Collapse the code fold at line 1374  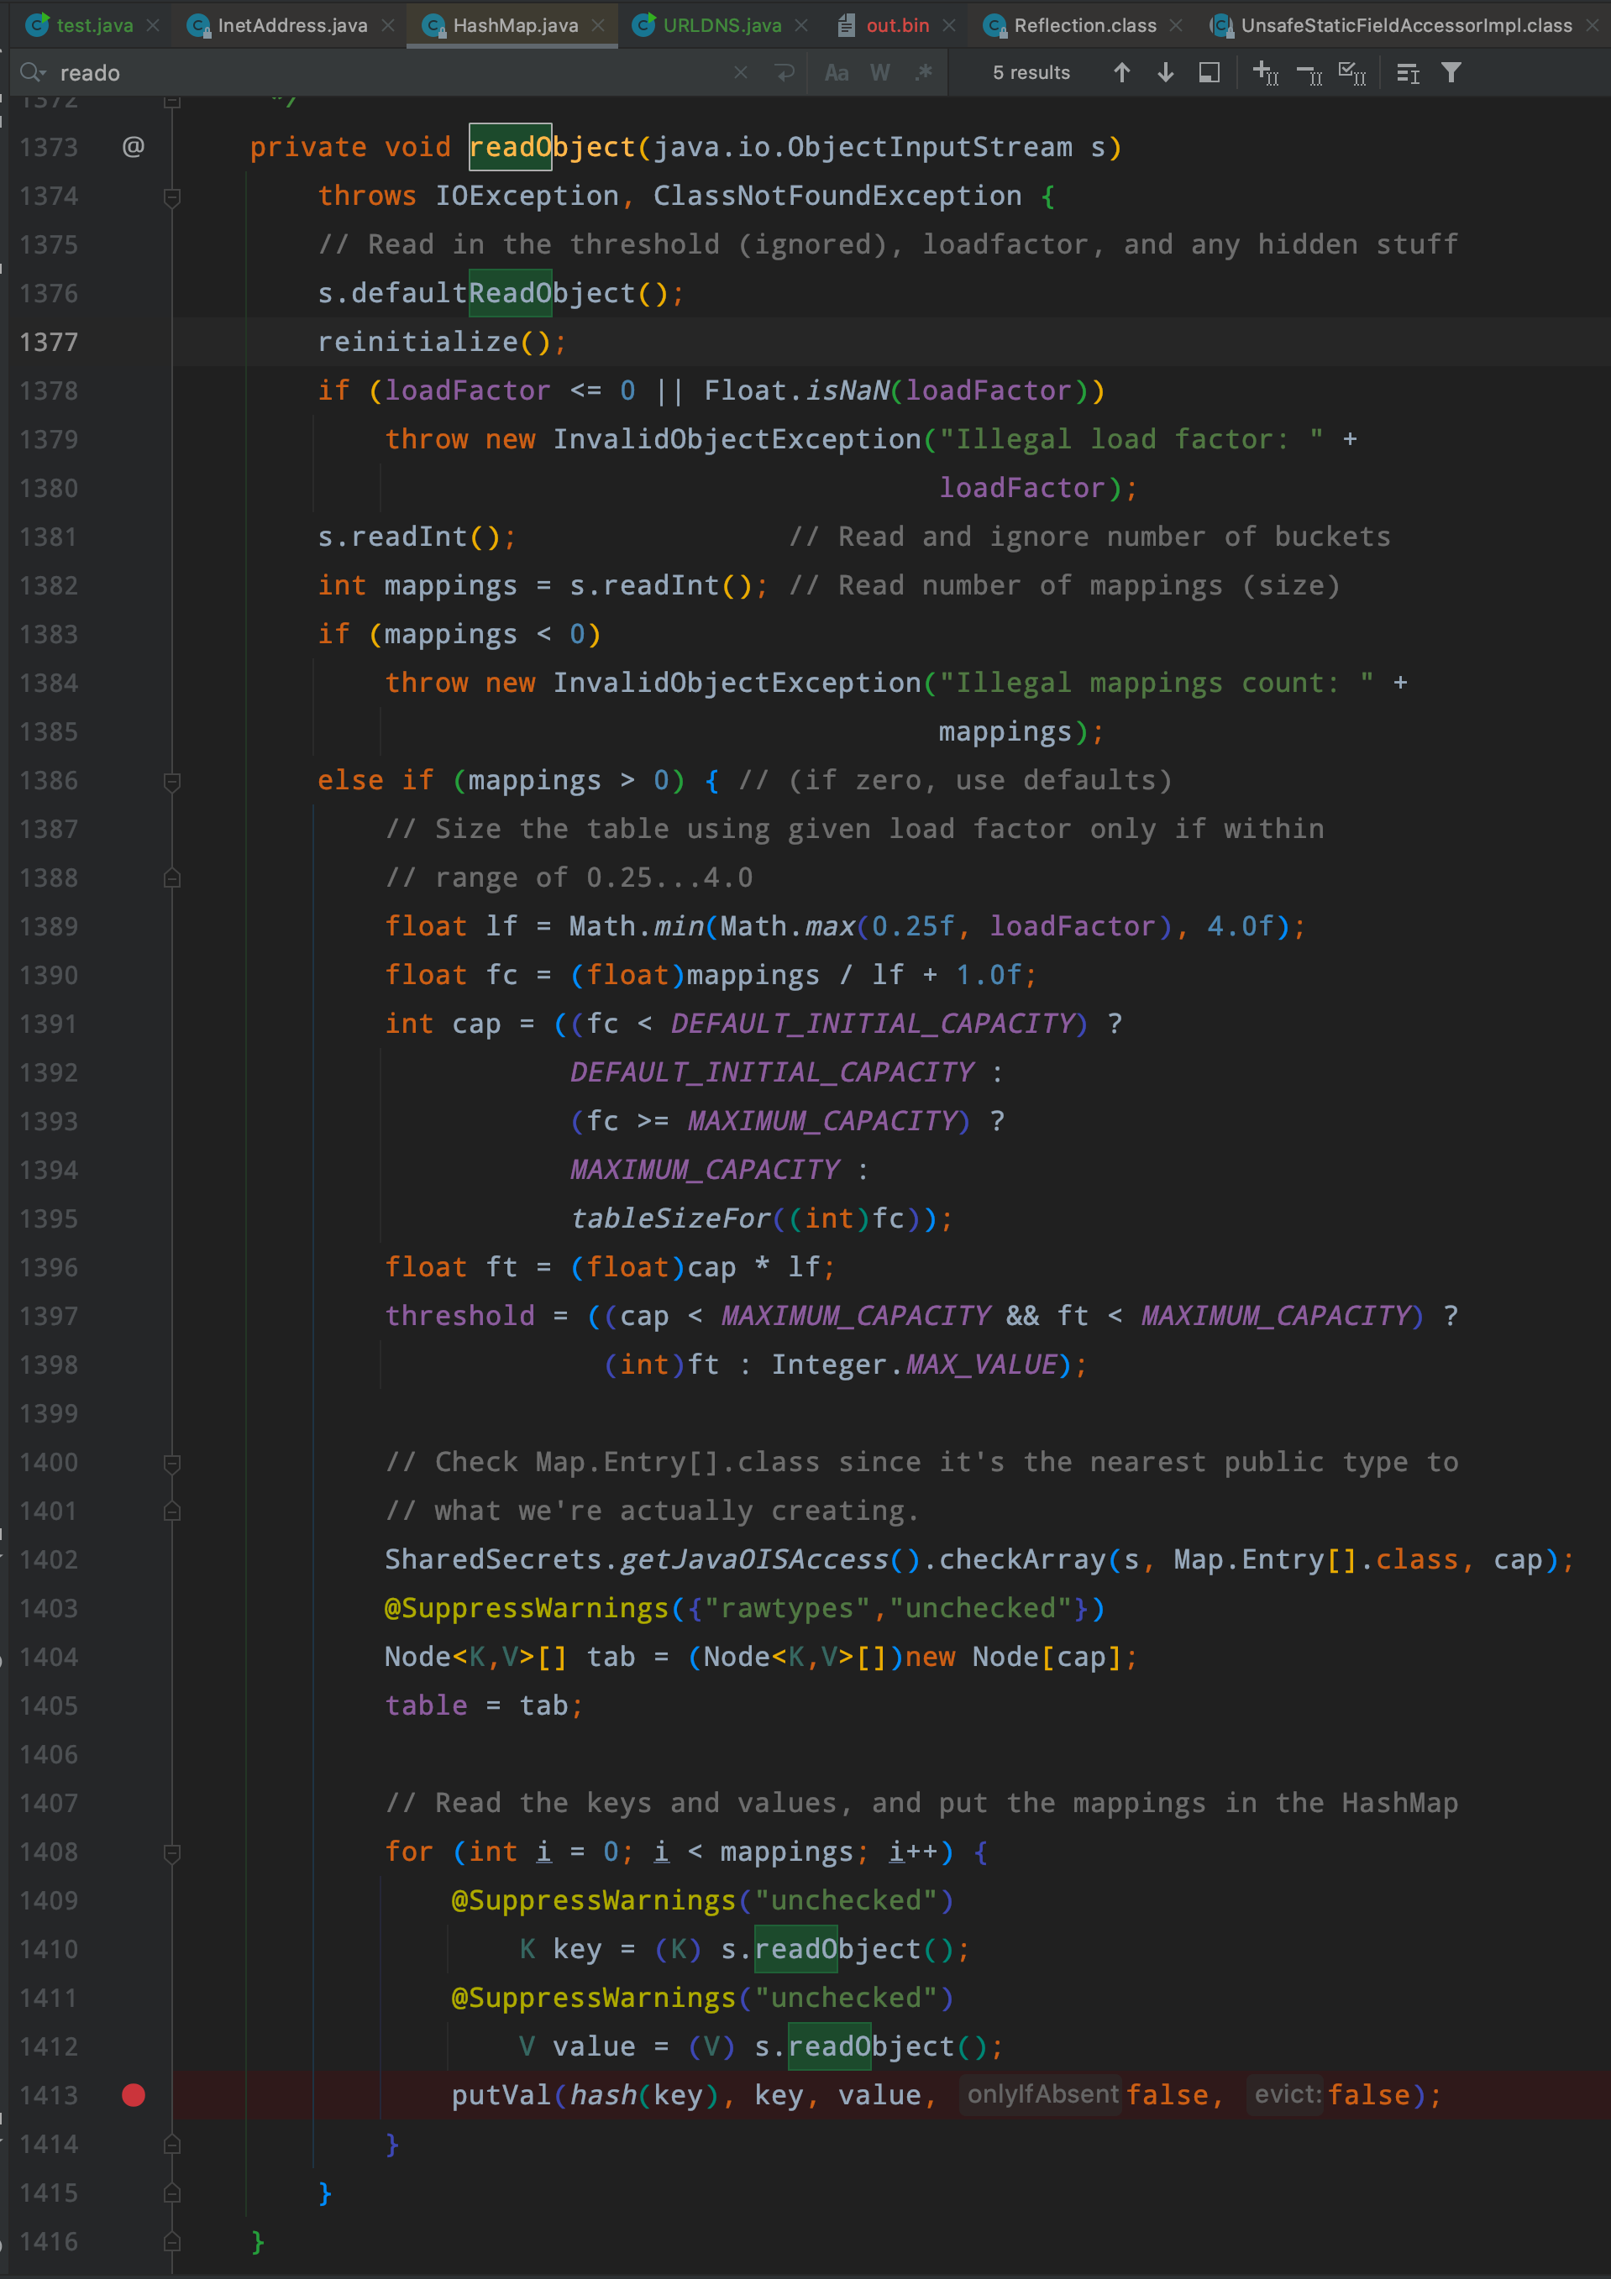tap(174, 196)
